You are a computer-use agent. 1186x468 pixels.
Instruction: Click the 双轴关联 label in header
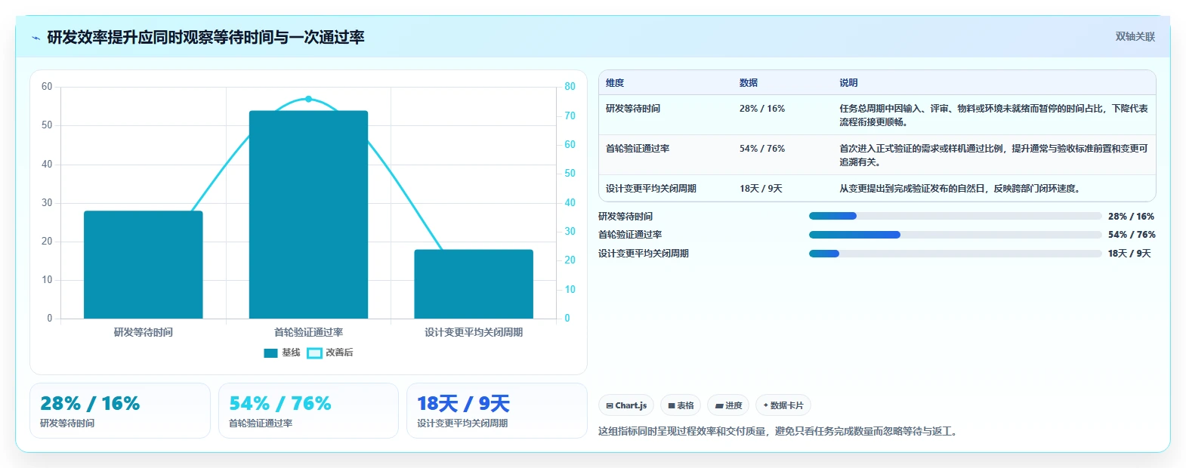[x=1135, y=36]
